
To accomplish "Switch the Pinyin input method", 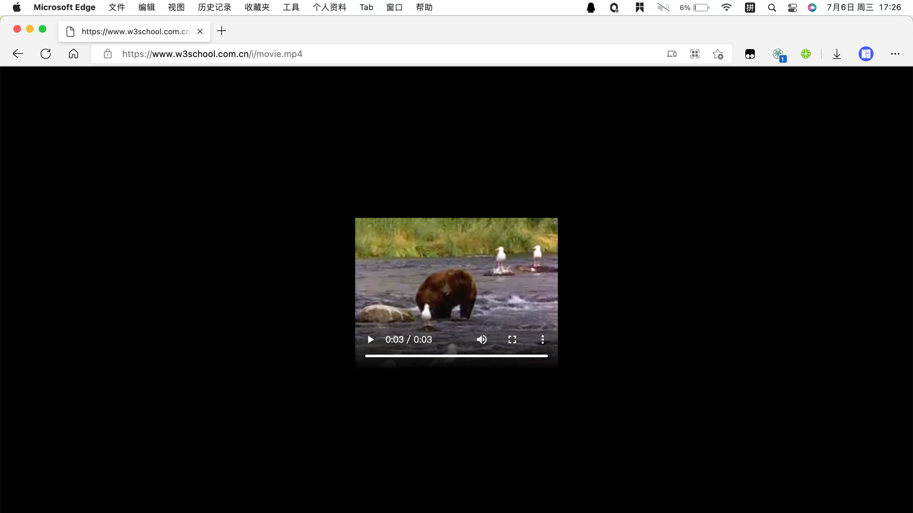I will point(750,7).
